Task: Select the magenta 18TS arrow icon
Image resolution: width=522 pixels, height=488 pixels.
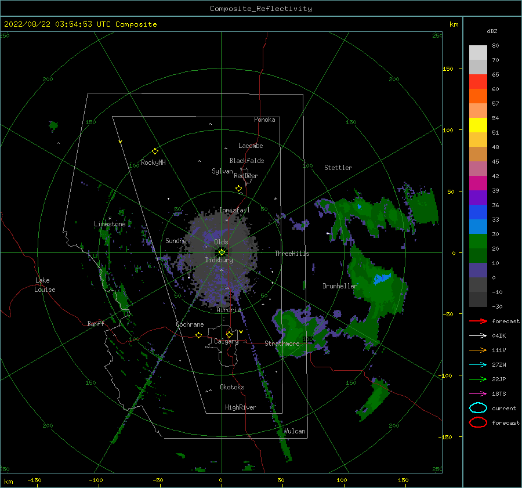Action: [x=478, y=394]
